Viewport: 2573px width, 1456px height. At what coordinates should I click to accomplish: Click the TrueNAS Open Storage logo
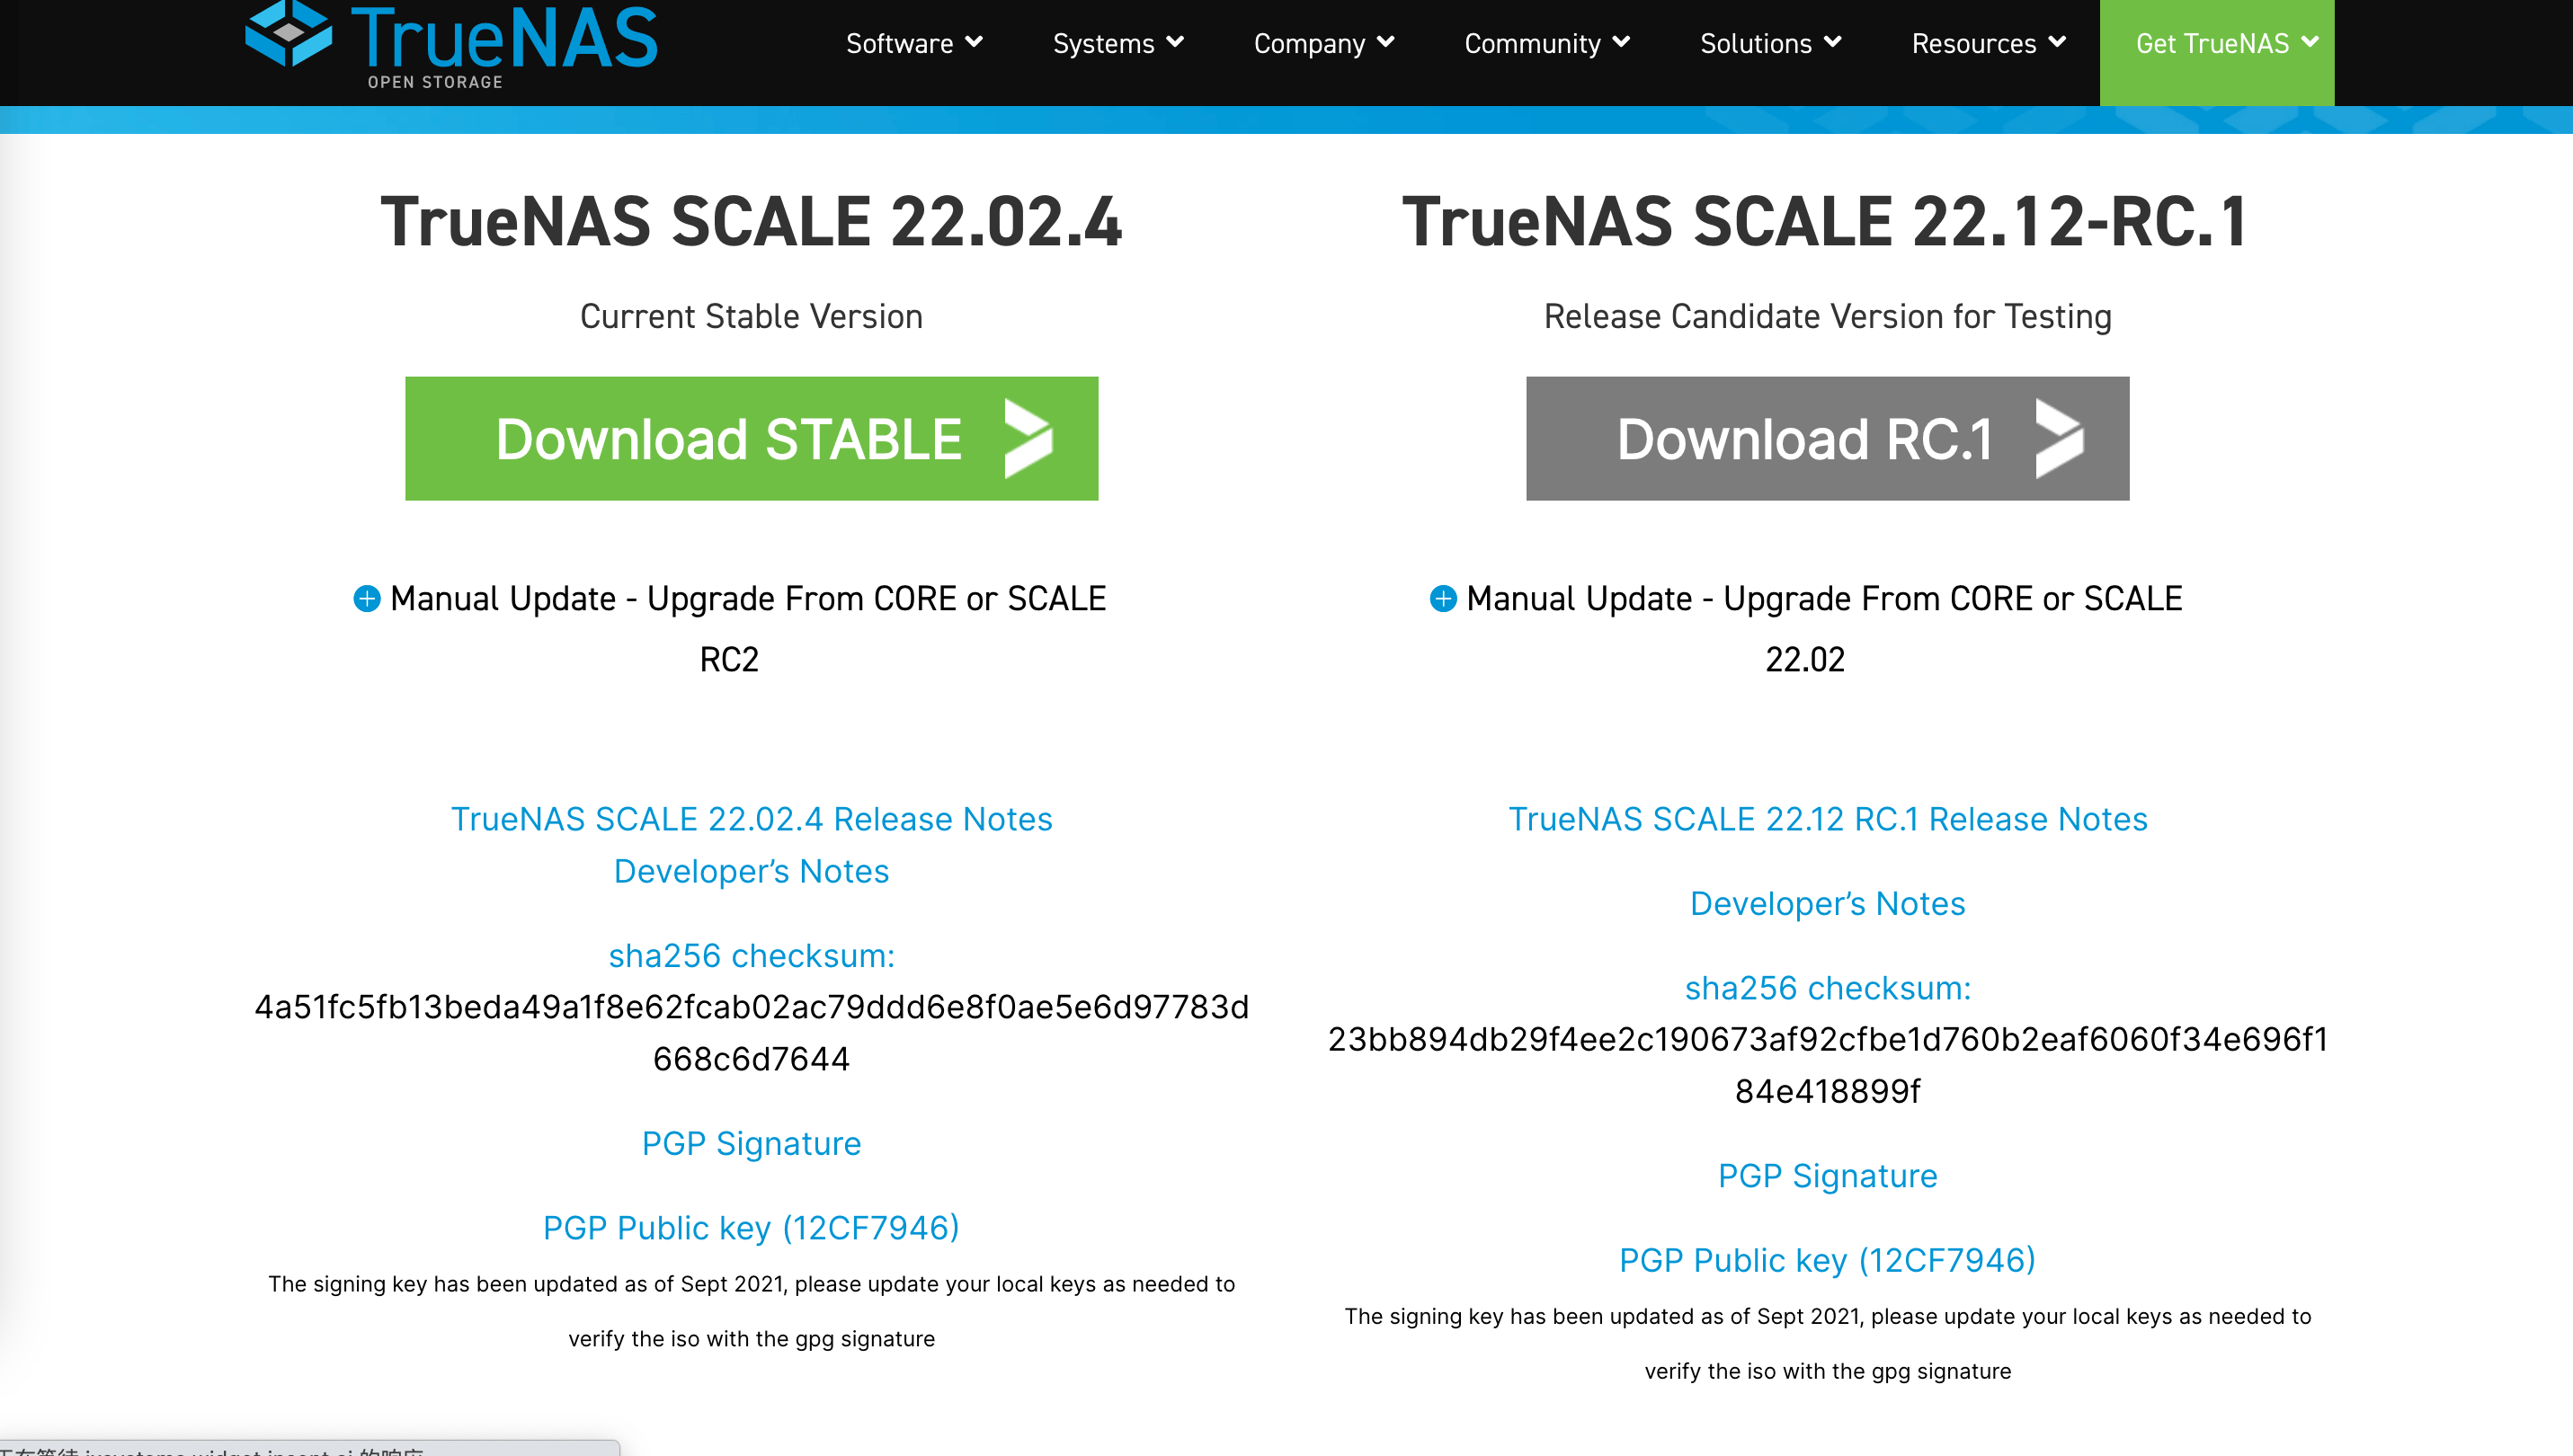pyautogui.click(x=452, y=44)
